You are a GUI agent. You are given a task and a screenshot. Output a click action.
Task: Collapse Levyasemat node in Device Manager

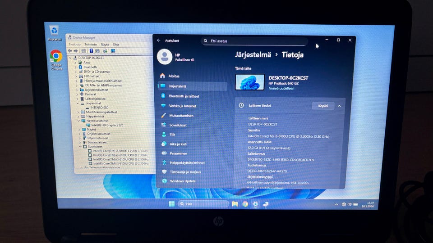click(78, 103)
